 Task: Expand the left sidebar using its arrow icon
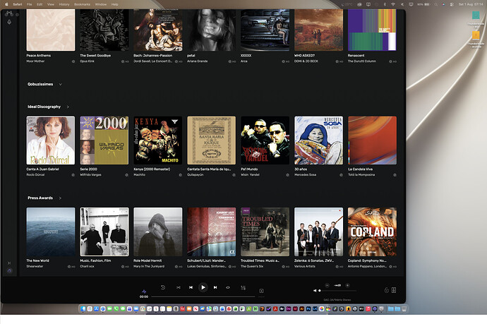[9, 263]
